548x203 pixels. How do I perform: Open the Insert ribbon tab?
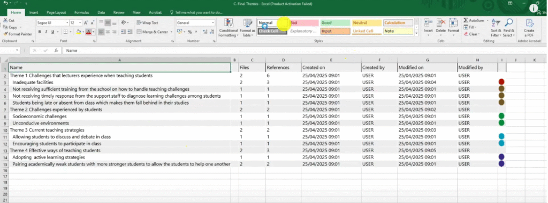34,12
